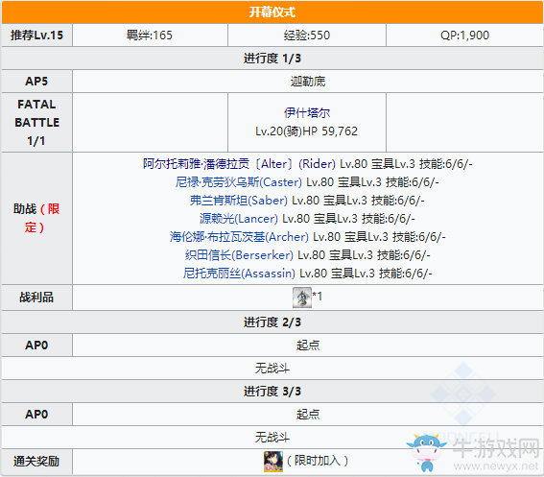544x477 pixels.
Task: Click the 限时加入 reward text
Action: tap(318, 461)
